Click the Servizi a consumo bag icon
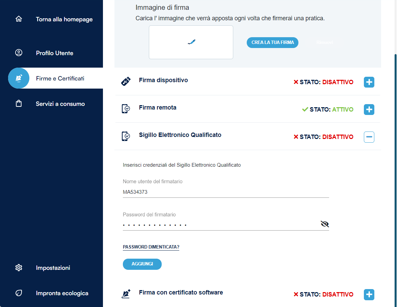 pyautogui.click(x=19, y=104)
